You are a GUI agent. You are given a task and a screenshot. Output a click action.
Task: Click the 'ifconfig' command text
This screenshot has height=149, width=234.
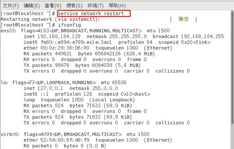pos(69,25)
